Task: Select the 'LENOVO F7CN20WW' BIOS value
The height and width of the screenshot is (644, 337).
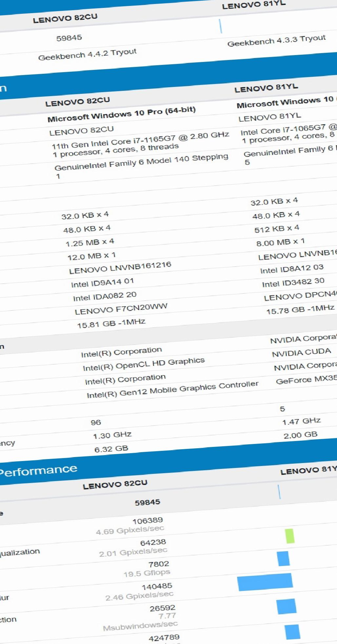Action: pos(121,309)
